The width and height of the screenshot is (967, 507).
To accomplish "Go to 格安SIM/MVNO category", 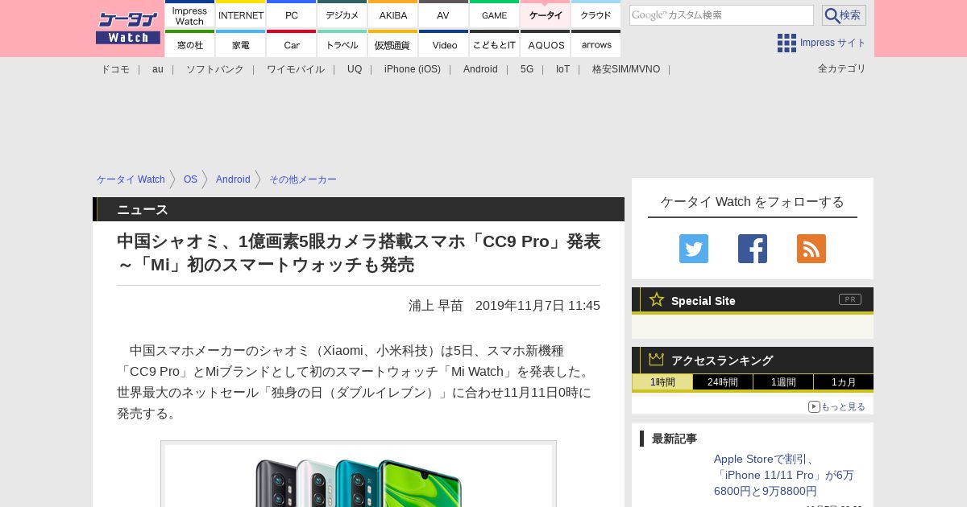I will coord(626,69).
